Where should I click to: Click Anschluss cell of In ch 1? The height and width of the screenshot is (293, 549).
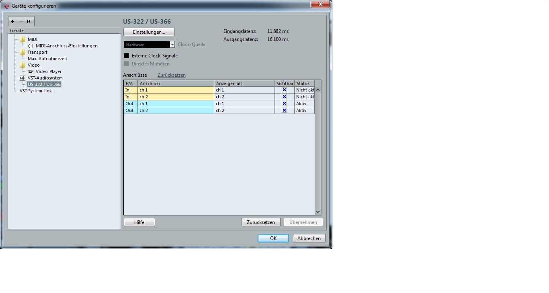click(x=176, y=90)
